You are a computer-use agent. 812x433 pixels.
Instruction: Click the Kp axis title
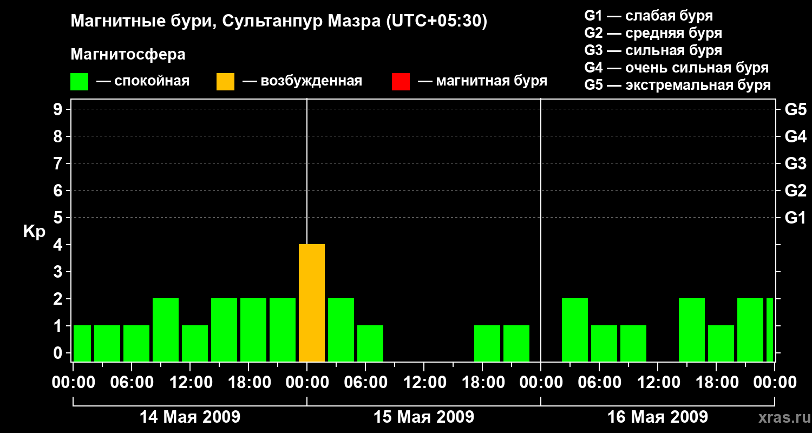click(x=34, y=232)
